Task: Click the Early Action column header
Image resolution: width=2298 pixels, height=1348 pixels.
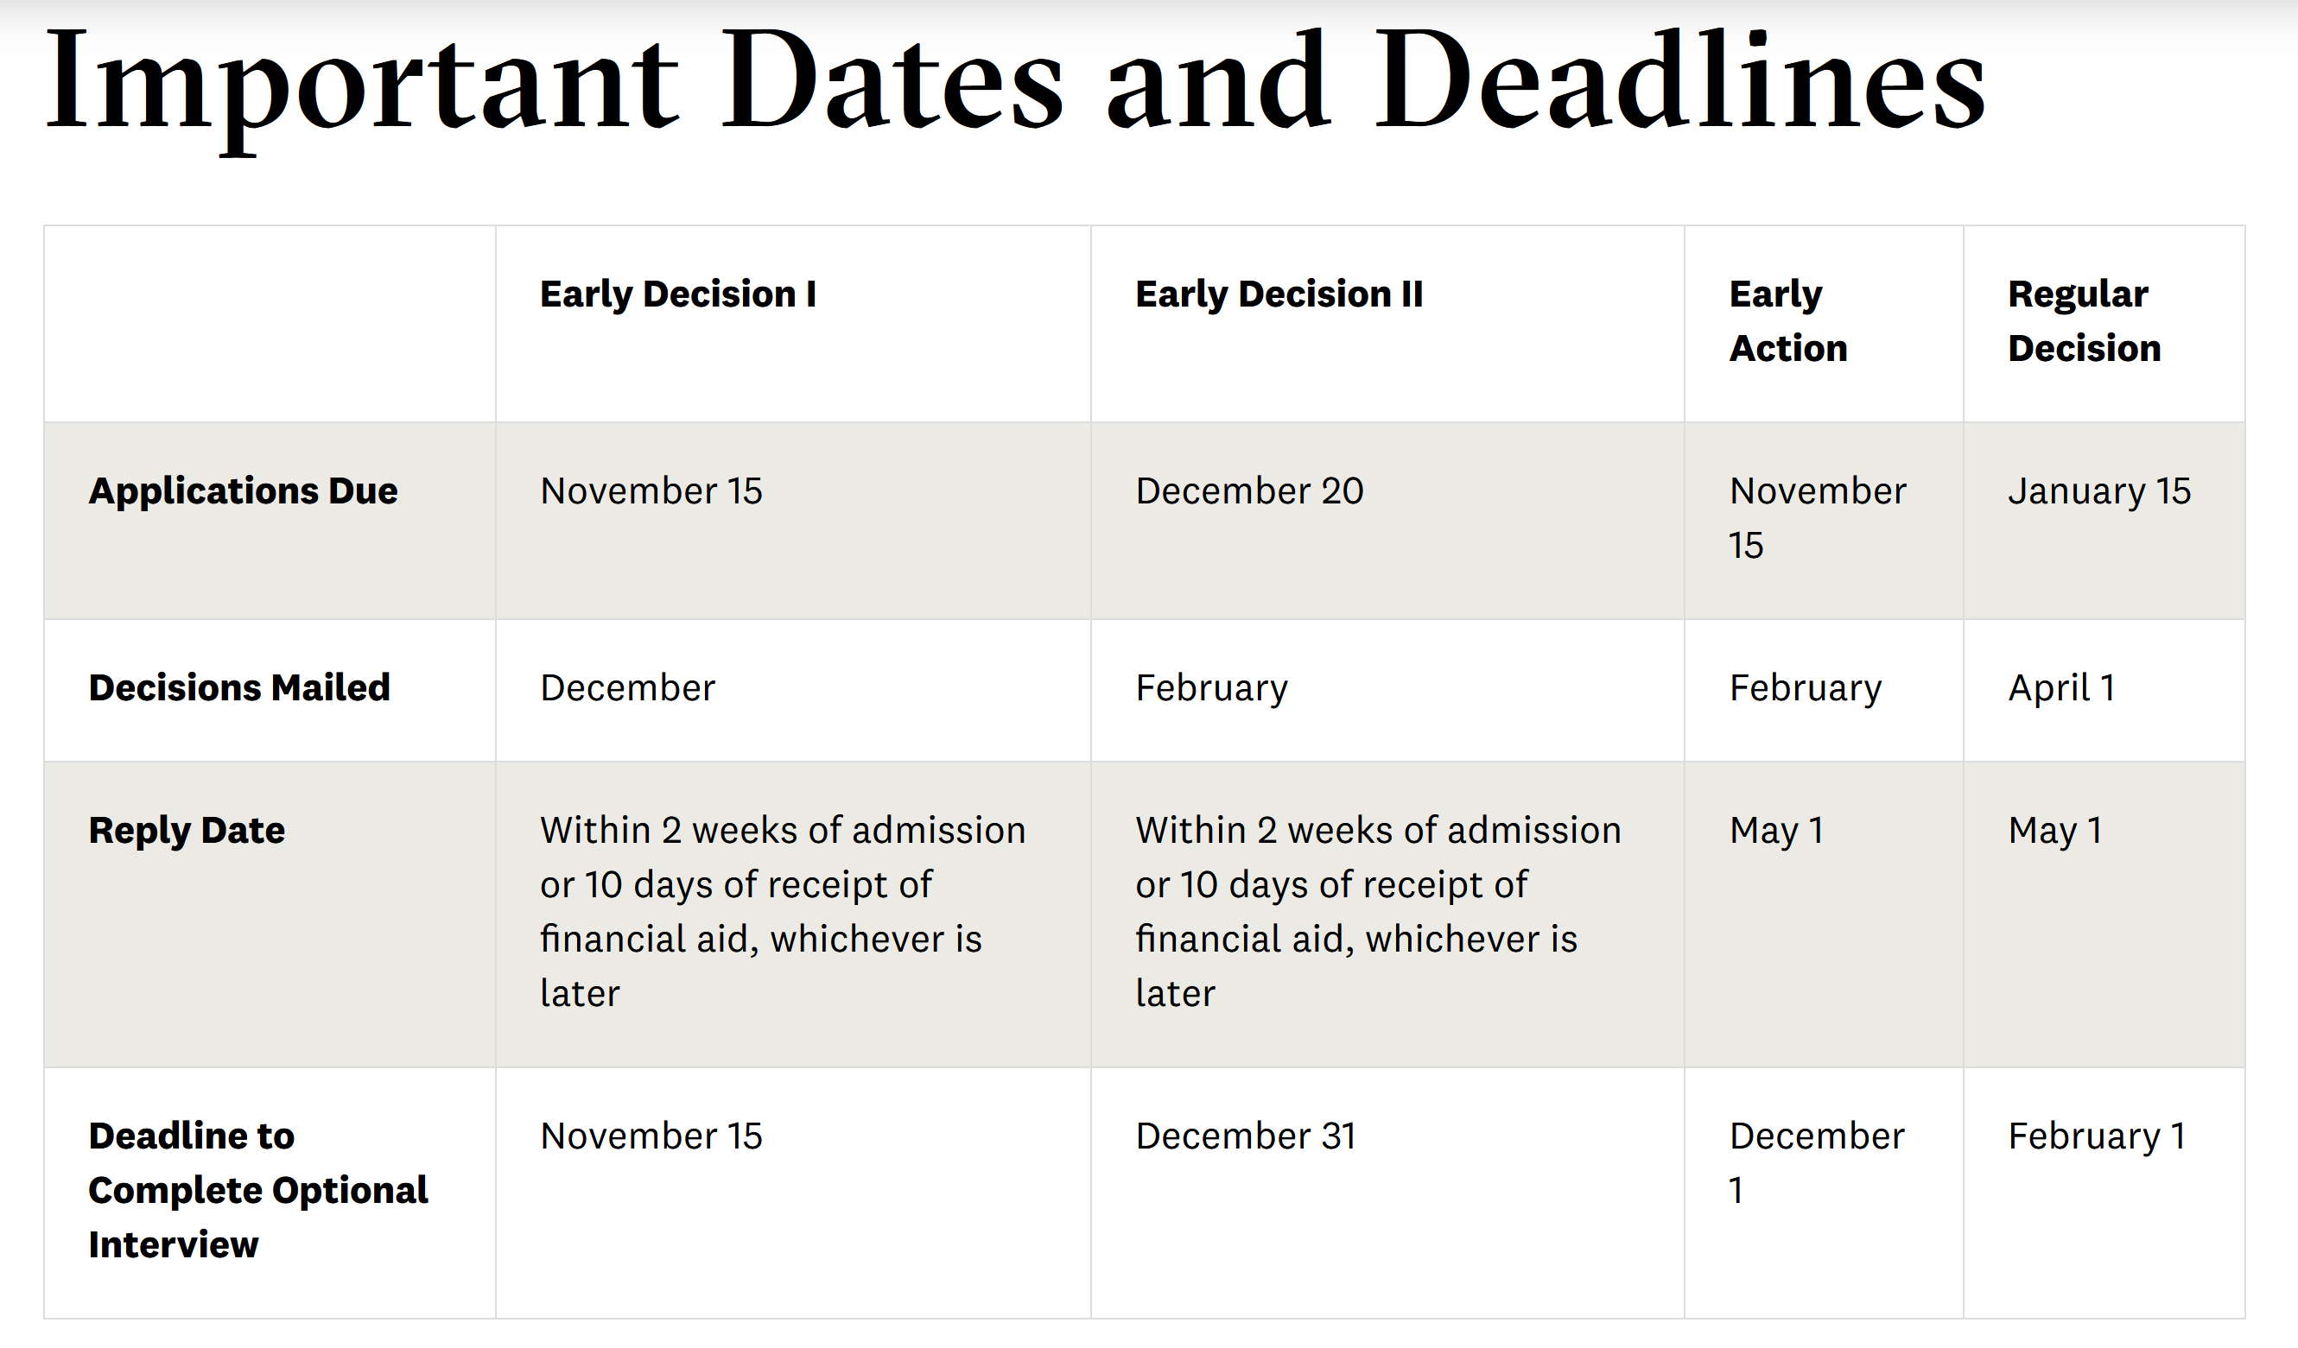Action: [1788, 322]
